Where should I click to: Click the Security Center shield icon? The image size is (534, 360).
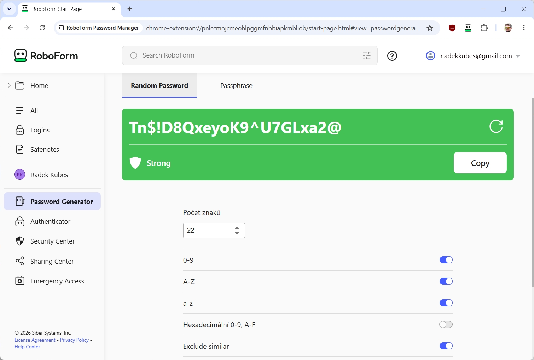point(20,241)
